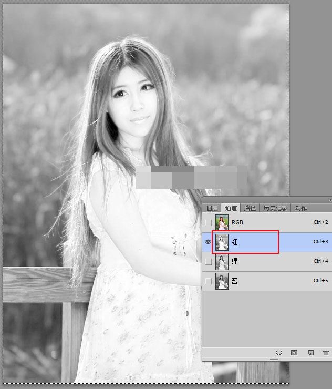Click the Ctrl+3 shortcut label
The height and width of the screenshot is (389, 332).
coord(320,241)
